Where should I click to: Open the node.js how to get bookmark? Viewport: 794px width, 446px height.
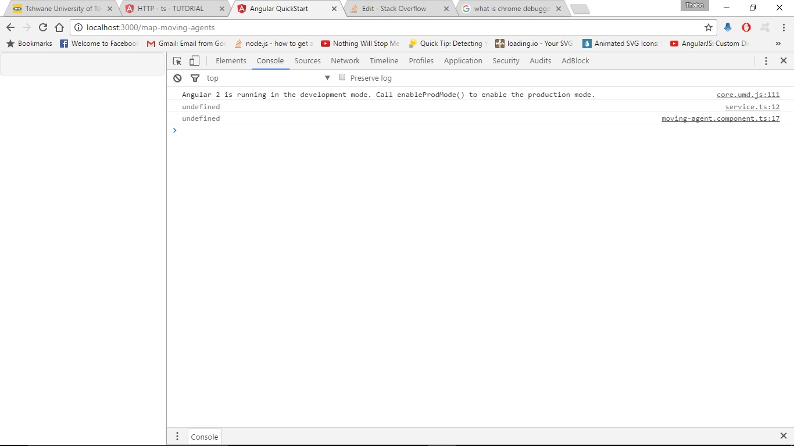point(274,44)
